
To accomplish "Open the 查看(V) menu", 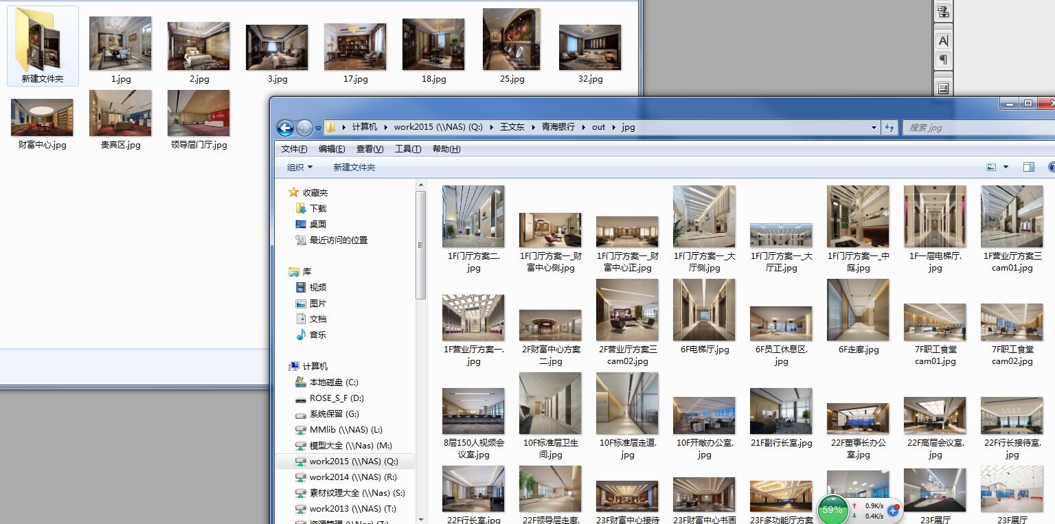I will point(370,149).
